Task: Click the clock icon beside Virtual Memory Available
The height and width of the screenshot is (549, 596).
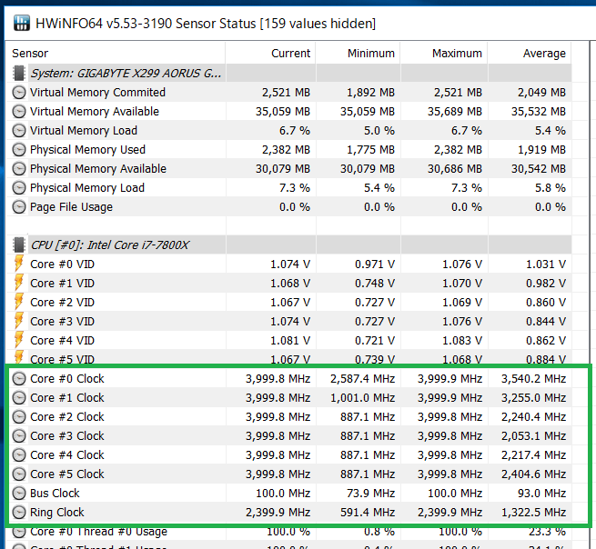Action: click(19, 111)
